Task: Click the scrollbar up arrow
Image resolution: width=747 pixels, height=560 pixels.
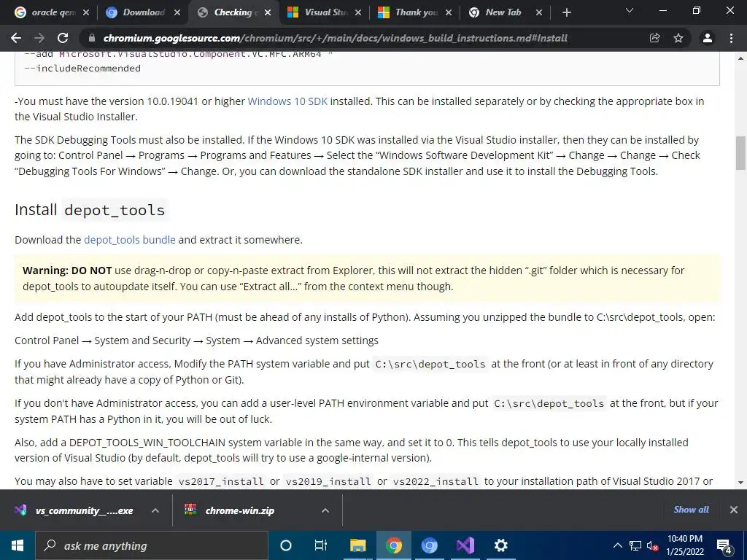Action: pos(740,58)
